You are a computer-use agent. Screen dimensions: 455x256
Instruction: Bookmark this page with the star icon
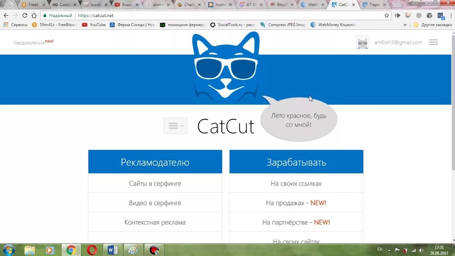coord(387,16)
